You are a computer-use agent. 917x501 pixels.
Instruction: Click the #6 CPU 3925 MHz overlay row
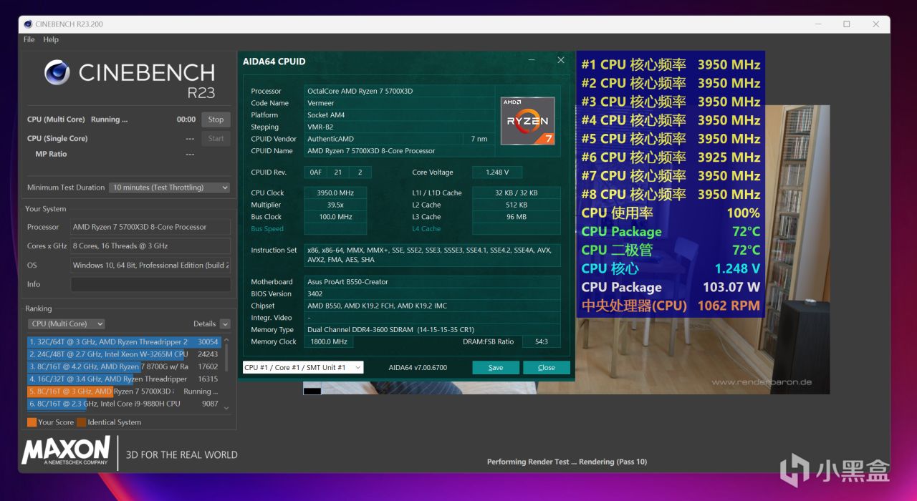pyautogui.click(x=671, y=157)
